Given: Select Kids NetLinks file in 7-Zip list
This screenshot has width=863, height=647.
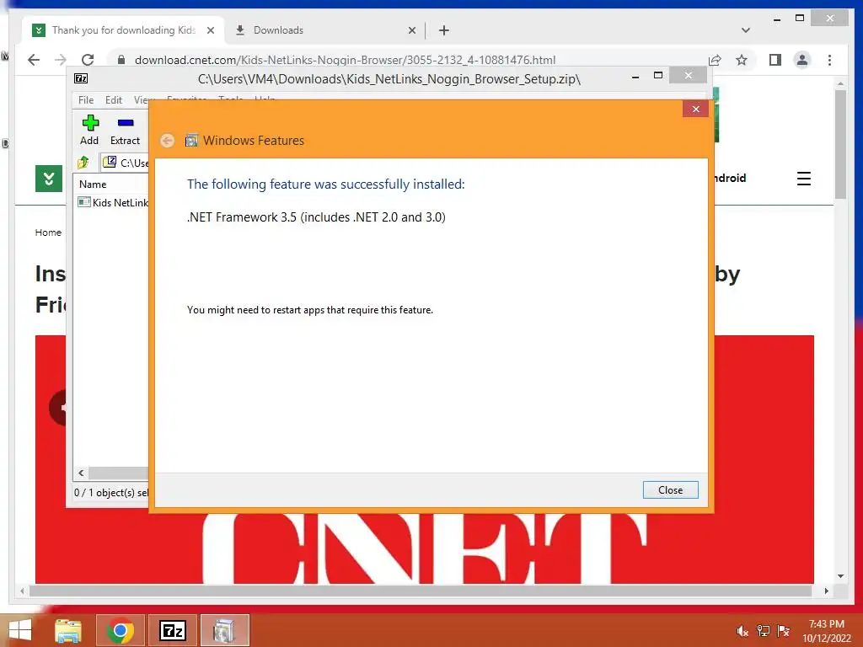Looking at the screenshot, I should (x=114, y=202).
